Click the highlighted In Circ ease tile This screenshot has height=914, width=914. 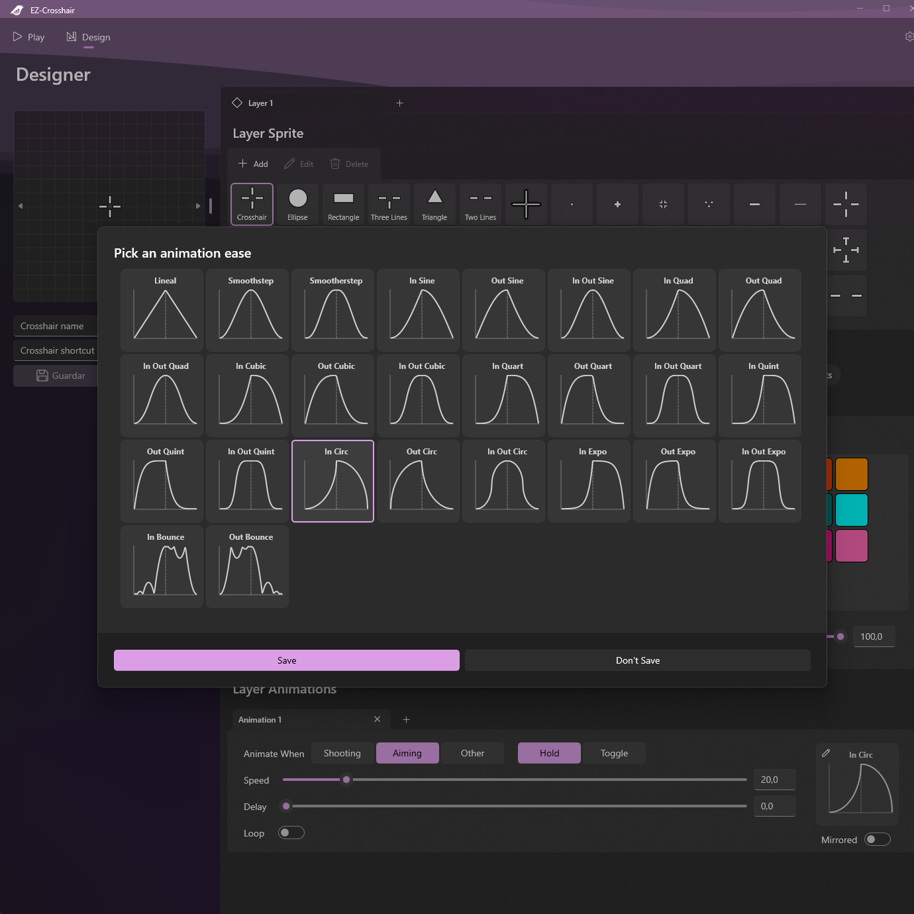click(x=332, y=481)
